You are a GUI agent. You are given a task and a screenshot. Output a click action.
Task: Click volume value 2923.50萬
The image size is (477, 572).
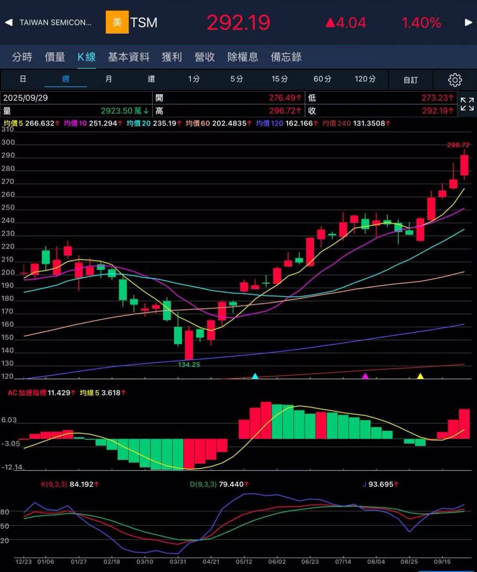[125, 111]
